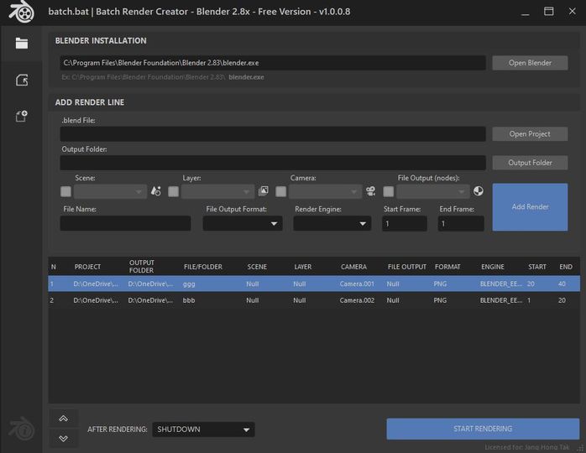Click the add new file sidebar icon

[x=22, y=116]
